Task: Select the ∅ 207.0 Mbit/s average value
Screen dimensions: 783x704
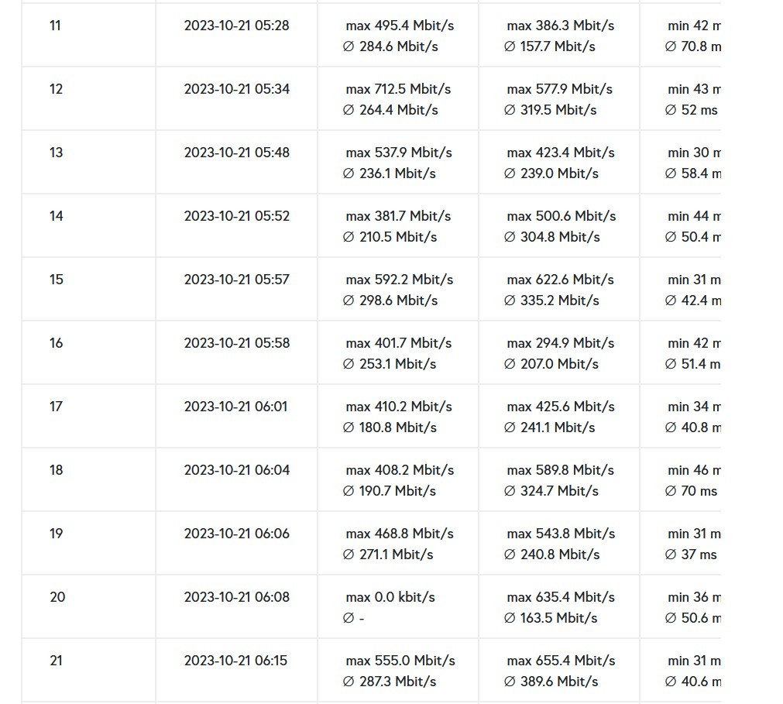Action: (x=551, y=364)
